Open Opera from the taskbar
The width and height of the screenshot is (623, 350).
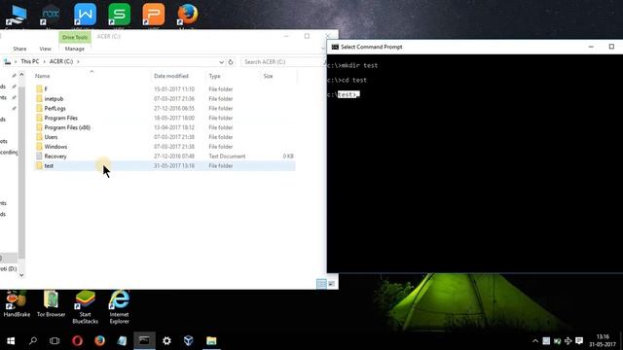coord(77,341)
